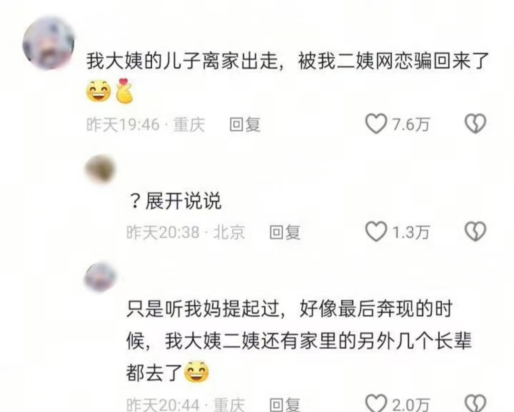Image resolution: width=514 pixels, height=412 pixels.
Task: Open top commenter's blurred profile avatar
Action: pos(48,43)
